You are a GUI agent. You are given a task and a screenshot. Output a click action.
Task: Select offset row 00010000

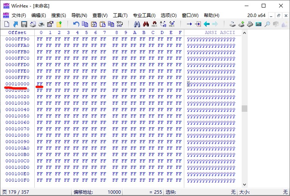pos(17,84)
